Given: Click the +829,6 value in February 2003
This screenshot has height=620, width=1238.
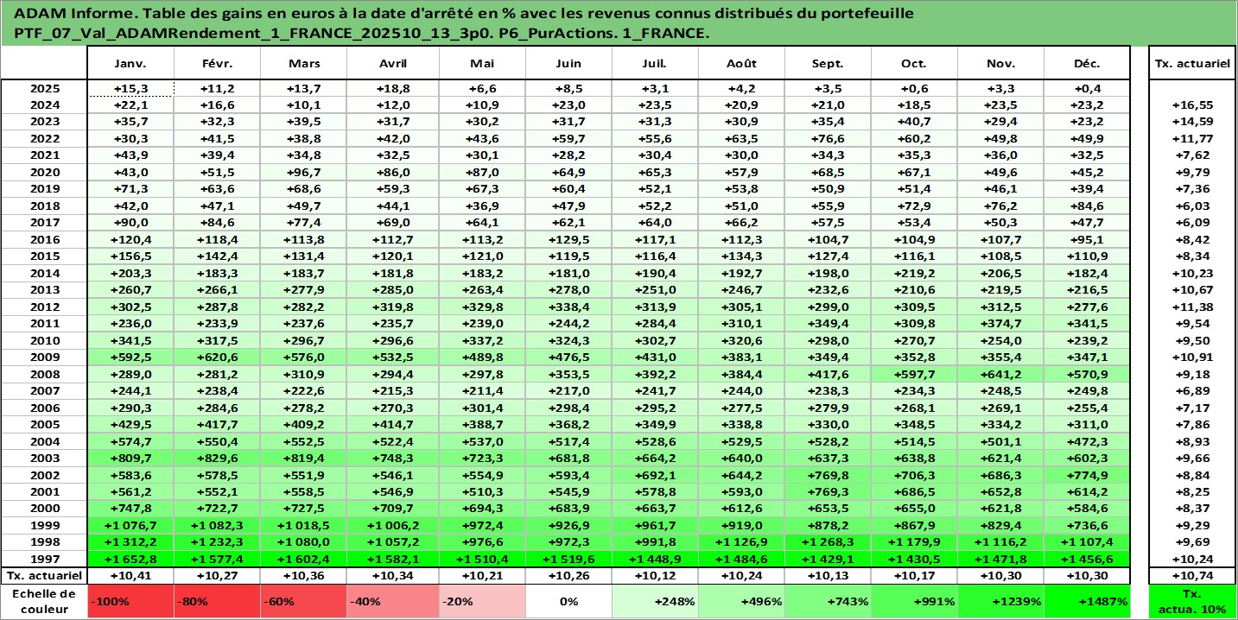Looking at the screenshot, I should click(x=217, y=458).
